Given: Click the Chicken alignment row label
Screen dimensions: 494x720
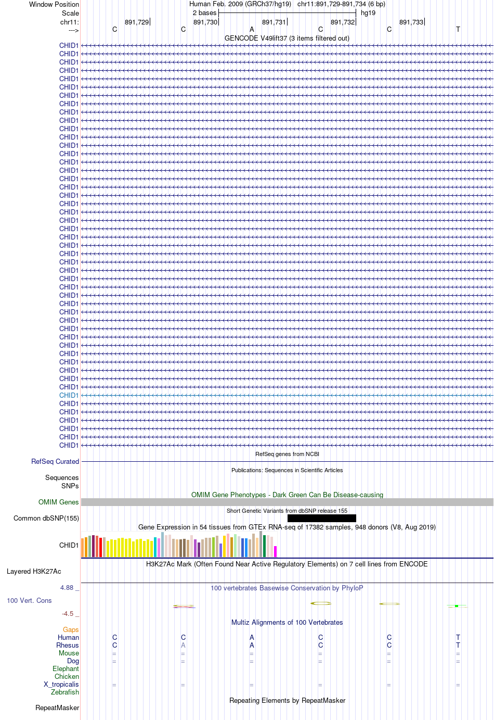Looking at the screenshot, I should [x=67, y=676].
